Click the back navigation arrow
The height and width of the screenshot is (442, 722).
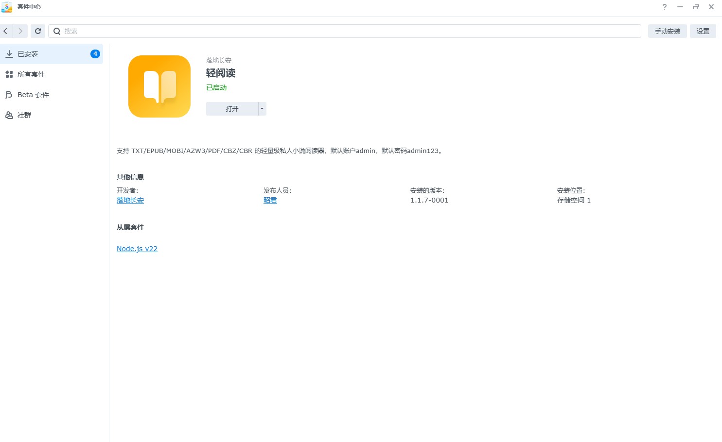(6, 31)
